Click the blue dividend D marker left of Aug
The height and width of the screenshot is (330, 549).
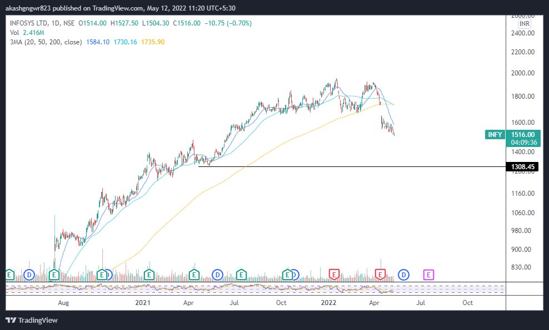tap(29, 275)
